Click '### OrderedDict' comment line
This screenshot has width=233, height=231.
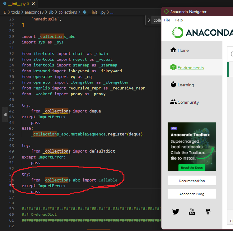(39, 214)
